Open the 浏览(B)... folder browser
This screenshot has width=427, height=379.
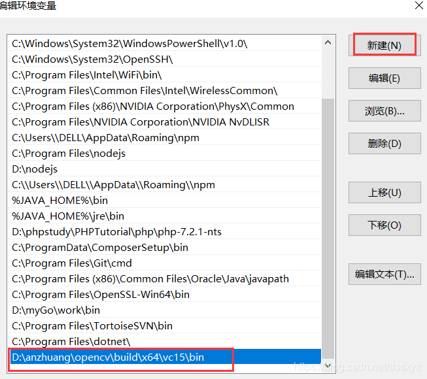tap(384, 110)
